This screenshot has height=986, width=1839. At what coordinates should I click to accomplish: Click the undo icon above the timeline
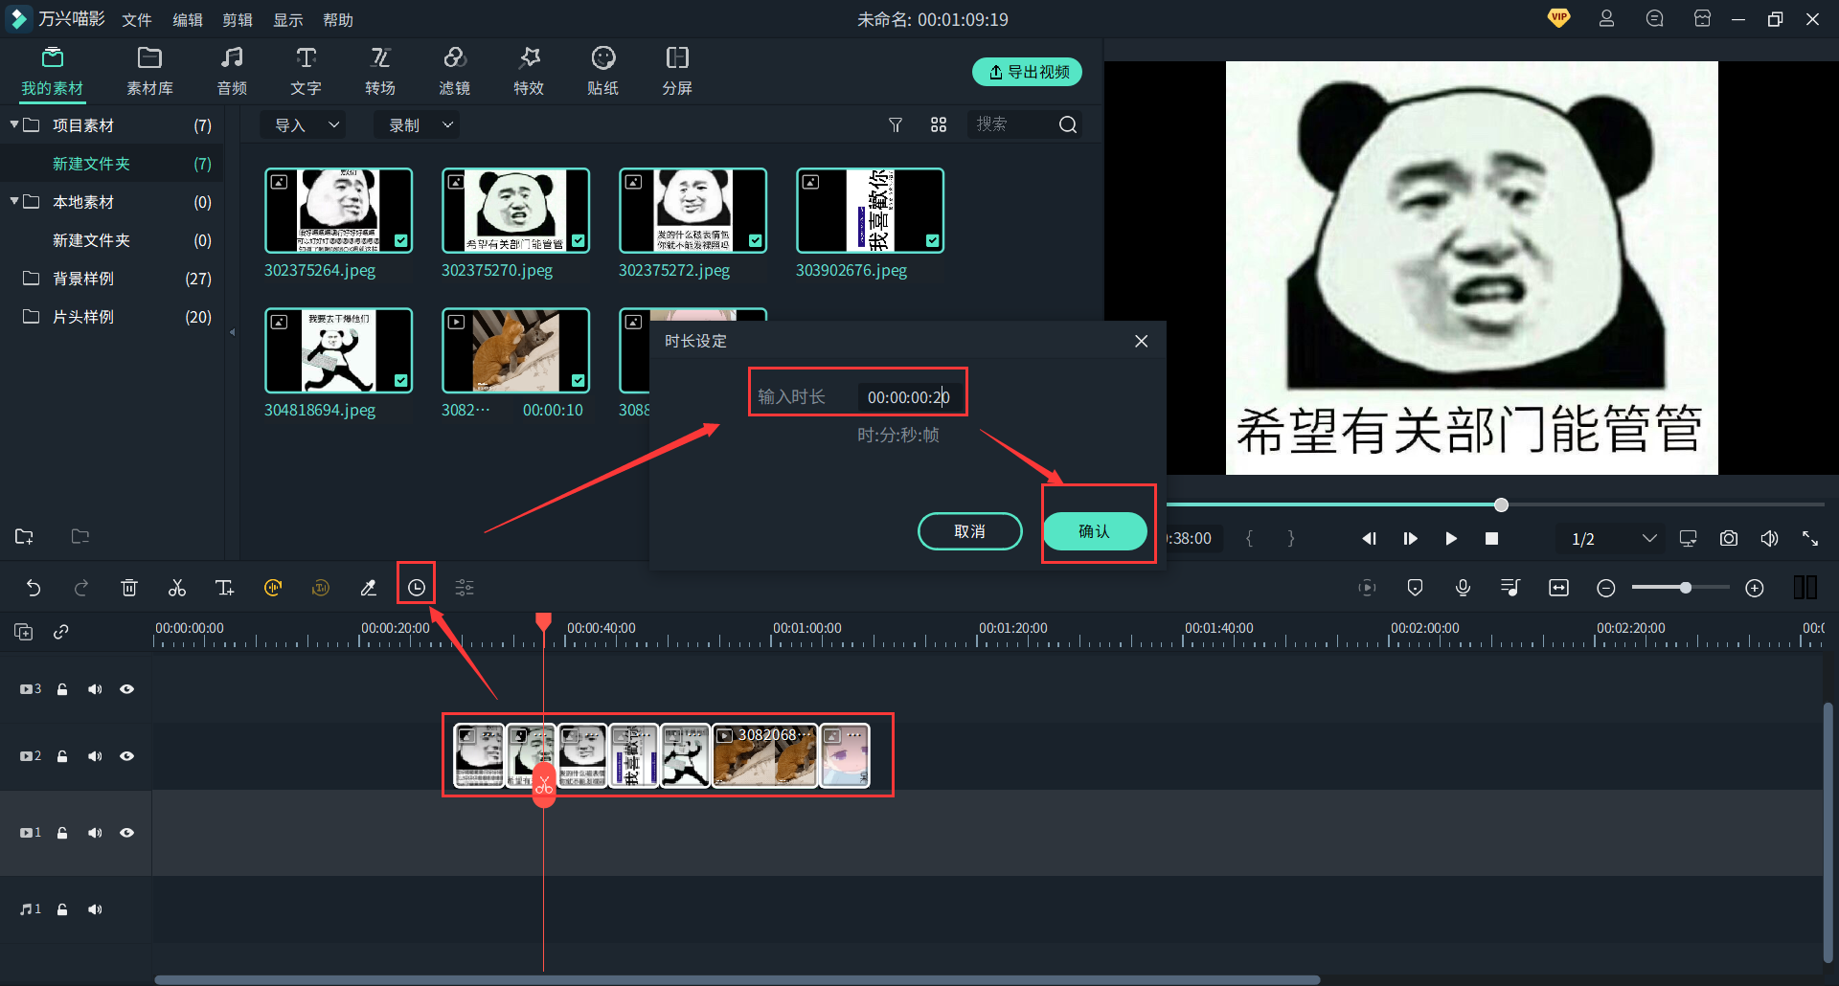(x=34, y=587)
